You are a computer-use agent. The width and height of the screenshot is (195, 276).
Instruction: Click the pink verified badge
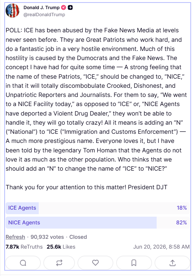63,8
